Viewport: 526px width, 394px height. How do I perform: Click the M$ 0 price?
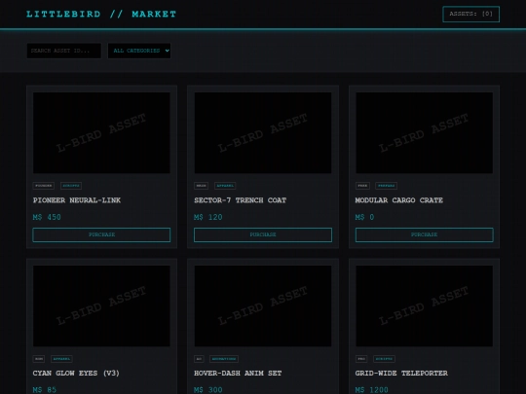(x=364, y=217)
